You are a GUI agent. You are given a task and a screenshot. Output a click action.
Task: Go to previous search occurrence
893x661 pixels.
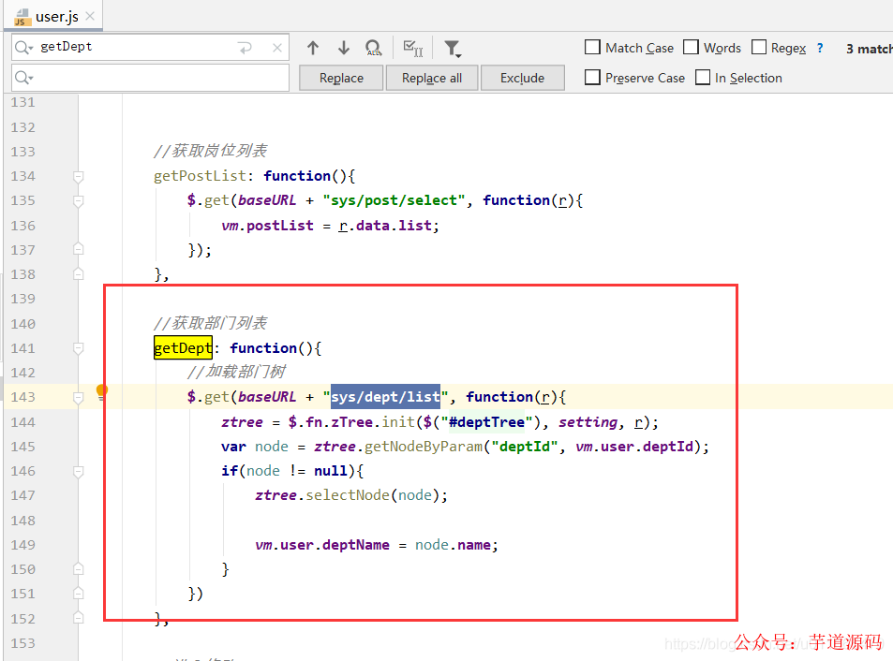tap(313, 48)
